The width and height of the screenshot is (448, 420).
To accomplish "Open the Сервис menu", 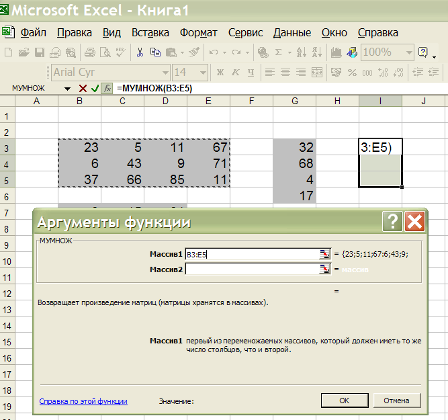I will click(245, 33).
